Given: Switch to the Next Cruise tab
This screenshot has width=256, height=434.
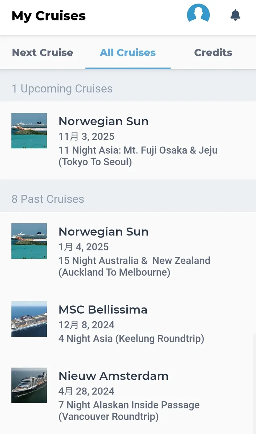Looking at the screenshot, I should pyautogui.click(x=43, y=53).
